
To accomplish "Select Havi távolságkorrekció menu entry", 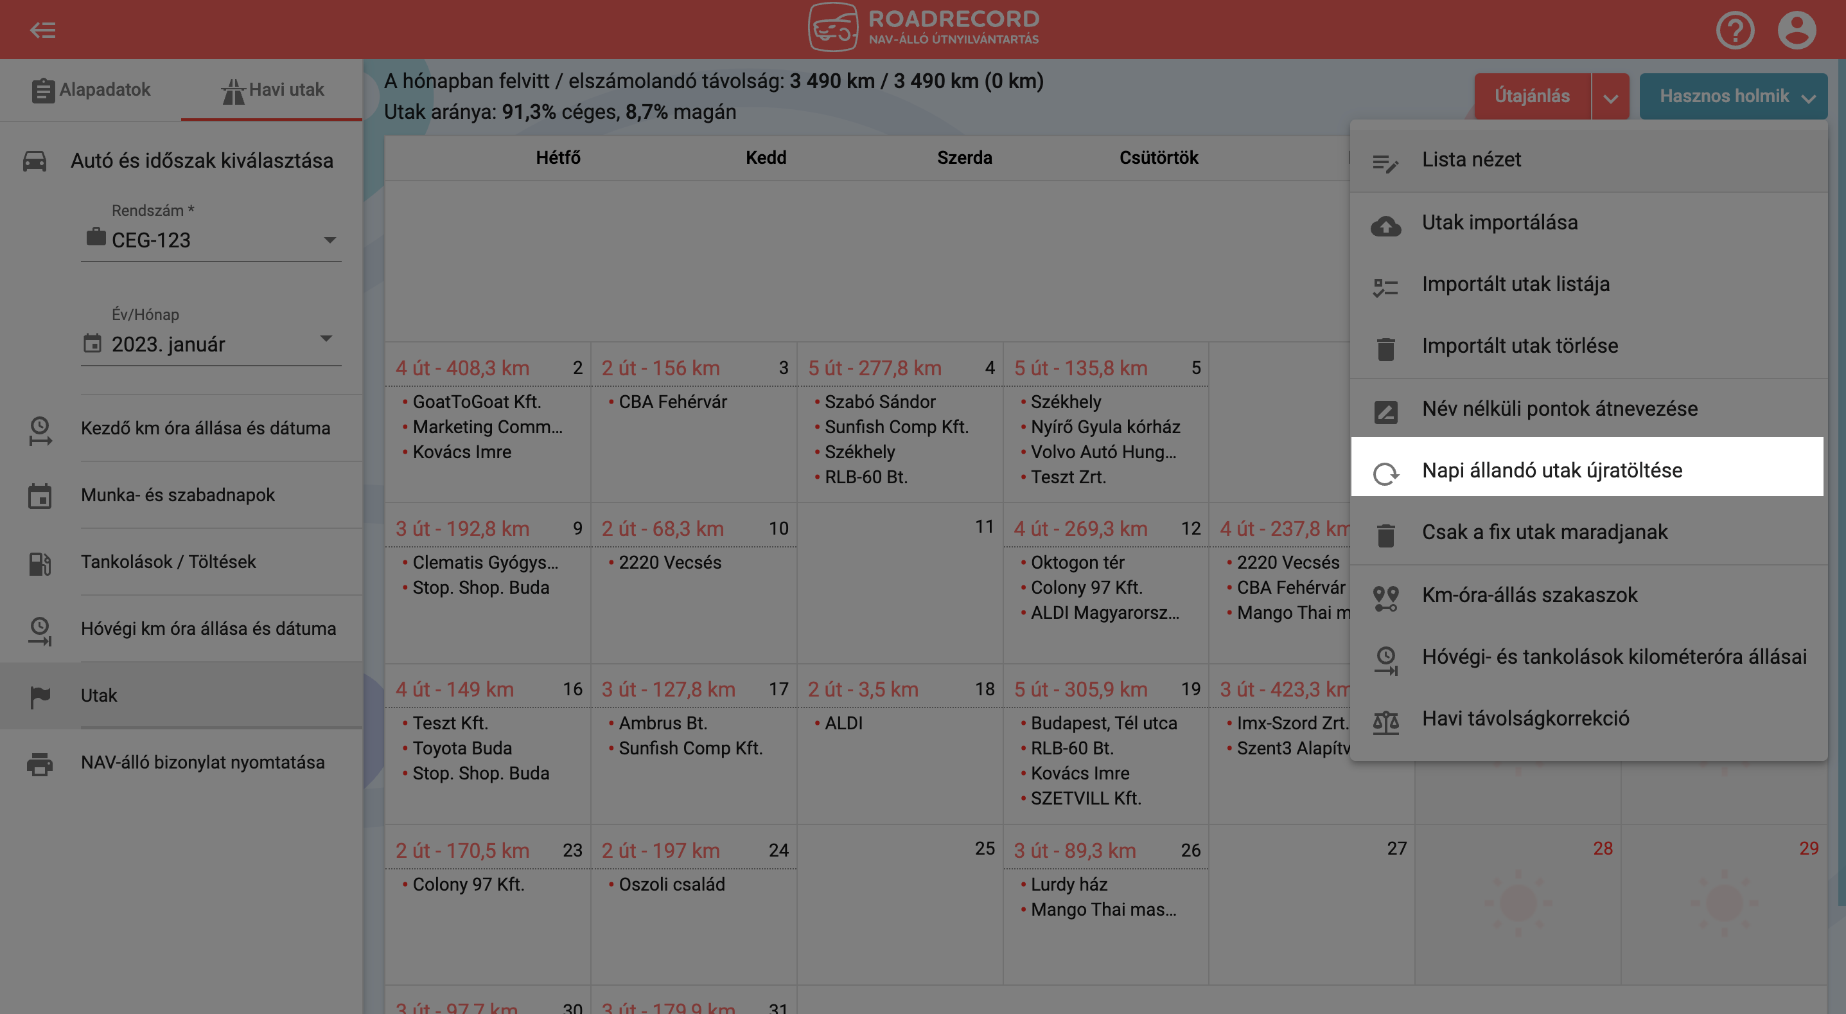I will click(x=1588, y=718).
